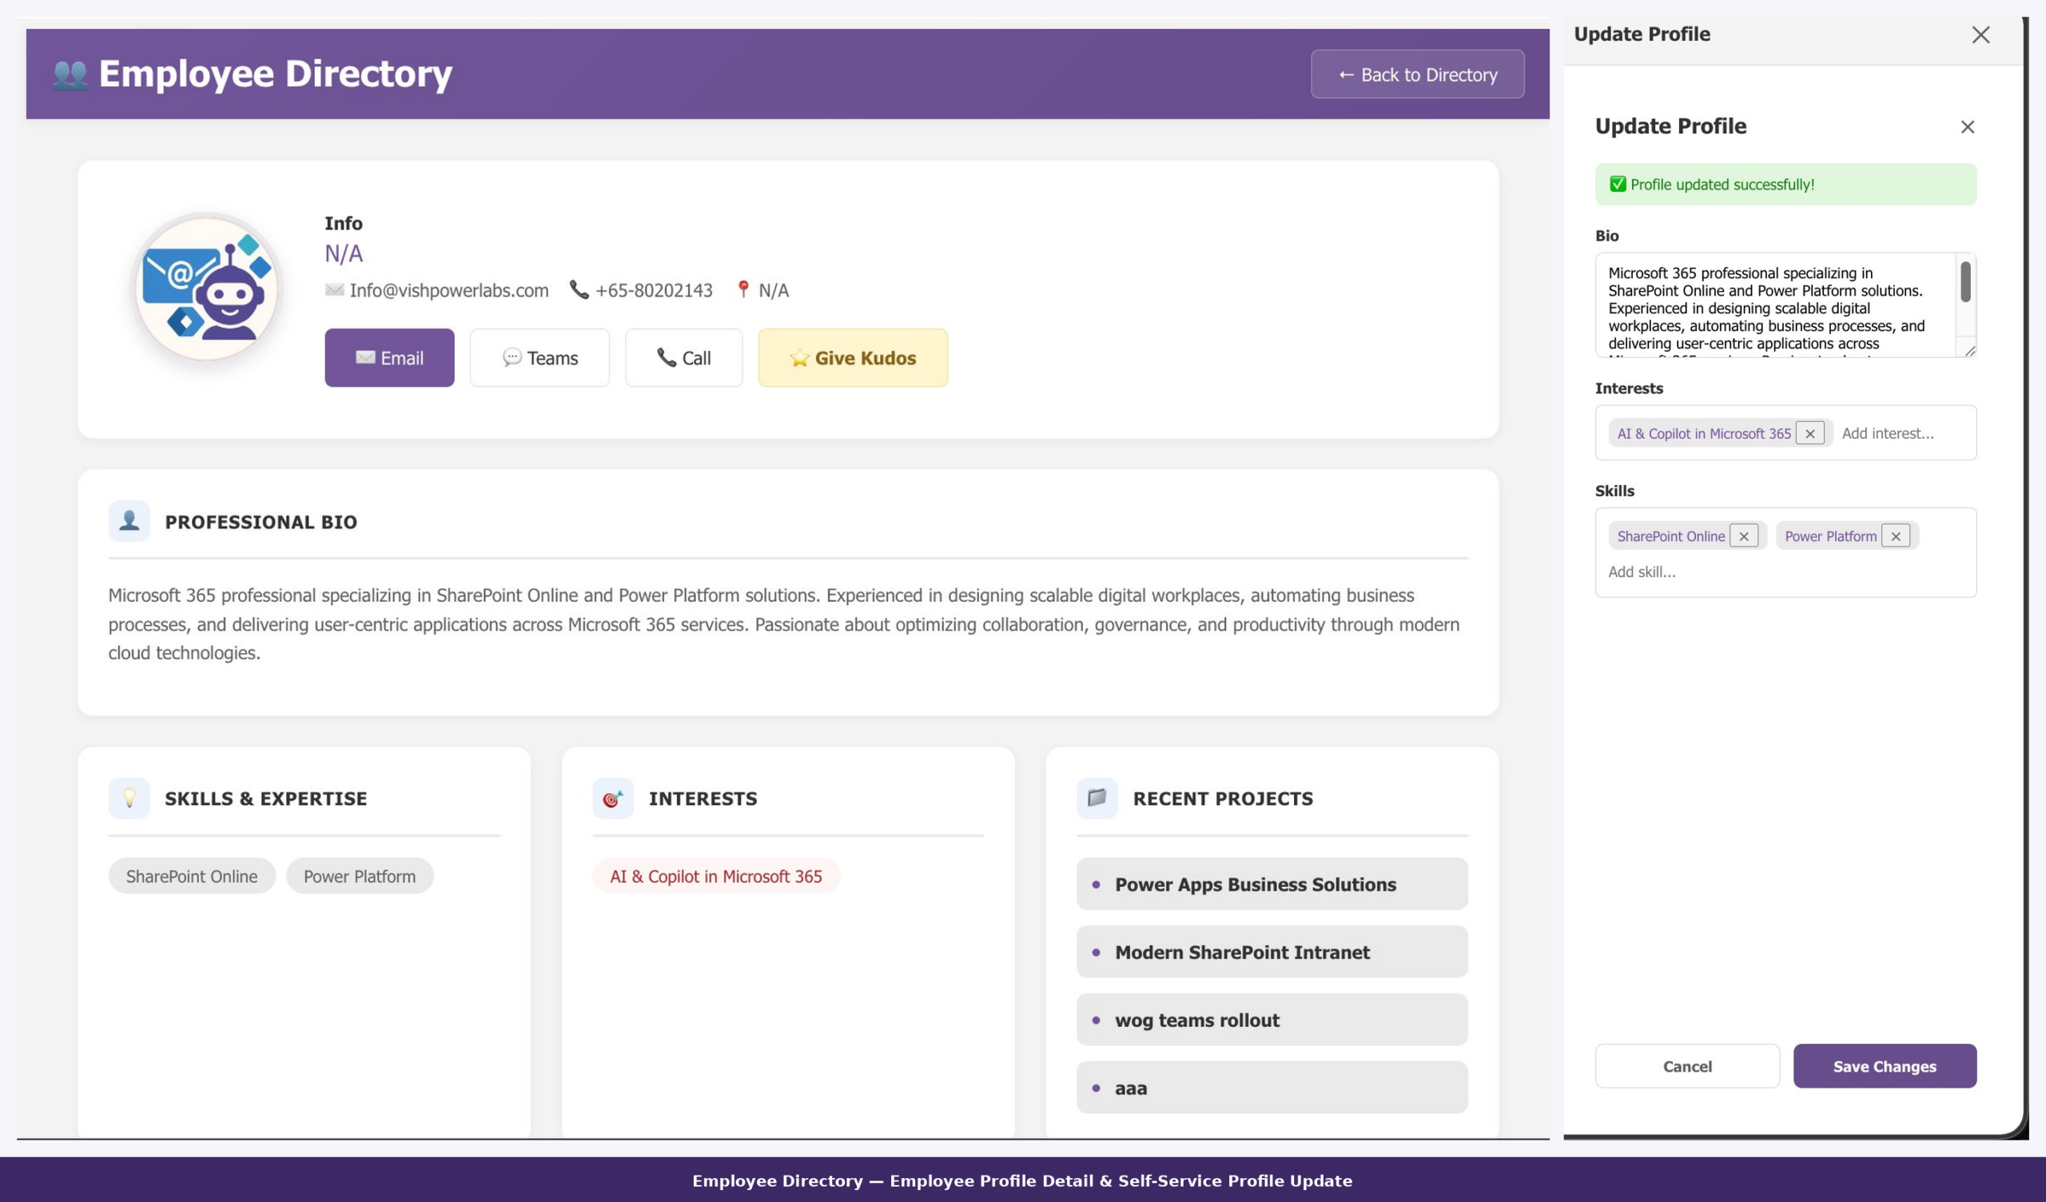This screenshot has height=1202, width=2046.
Task: Click the phone number +65-80202143
Action: pyautogui.click(x=654, y=290)
